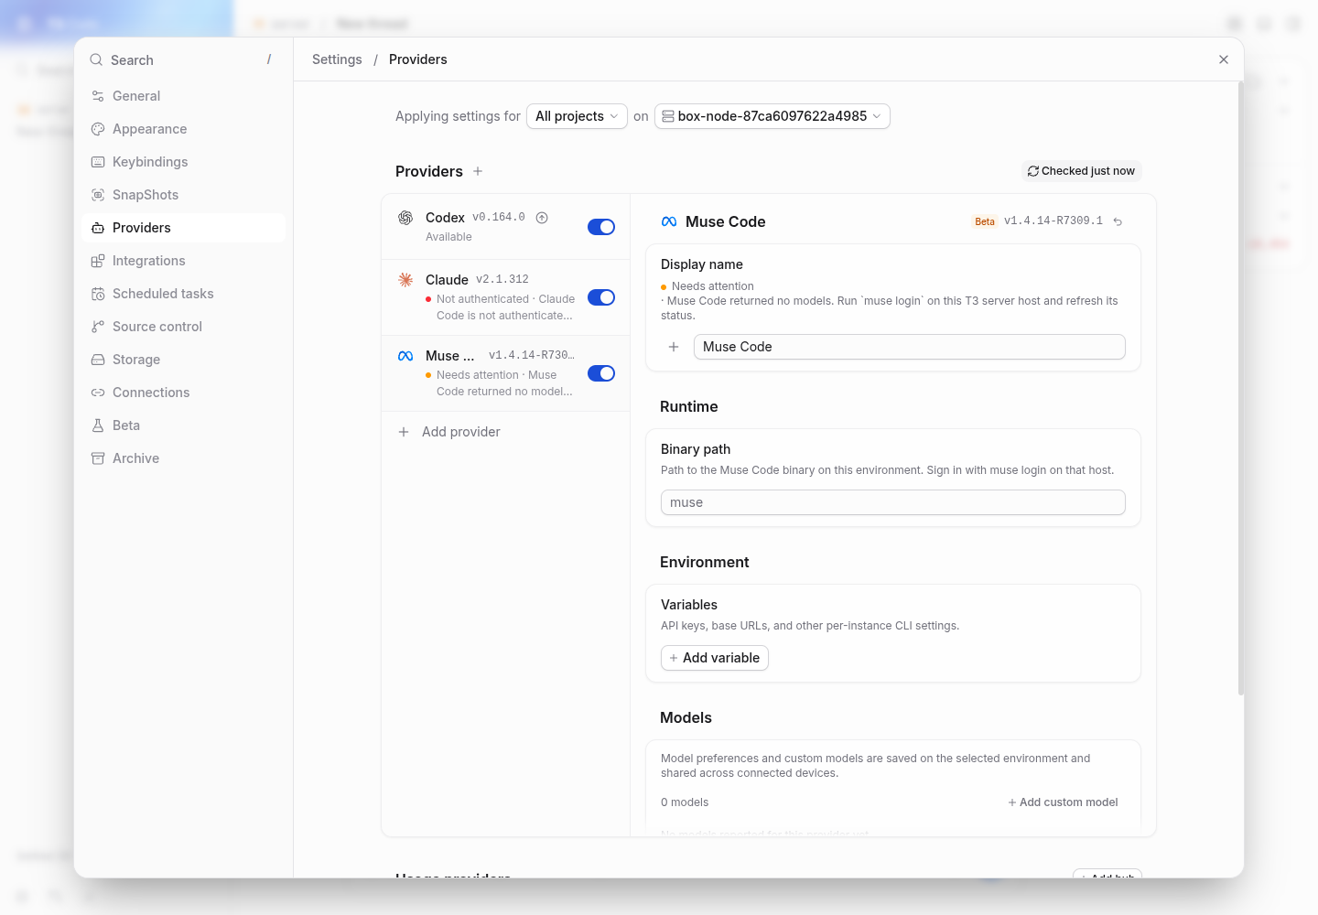The height and width of the screenshot is (915, 1318).
Task: Go to Appearance settings
Action: 183,129
